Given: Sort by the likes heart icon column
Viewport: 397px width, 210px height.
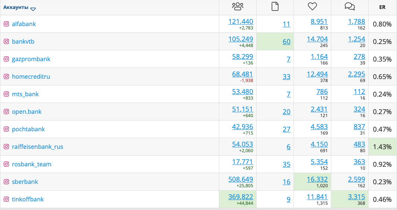Looking at the screenshot, I should (x=313, y=6).
